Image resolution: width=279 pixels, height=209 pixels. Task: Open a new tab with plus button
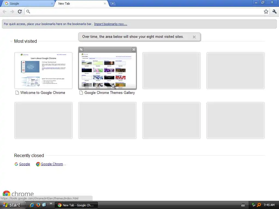point(113,3)
